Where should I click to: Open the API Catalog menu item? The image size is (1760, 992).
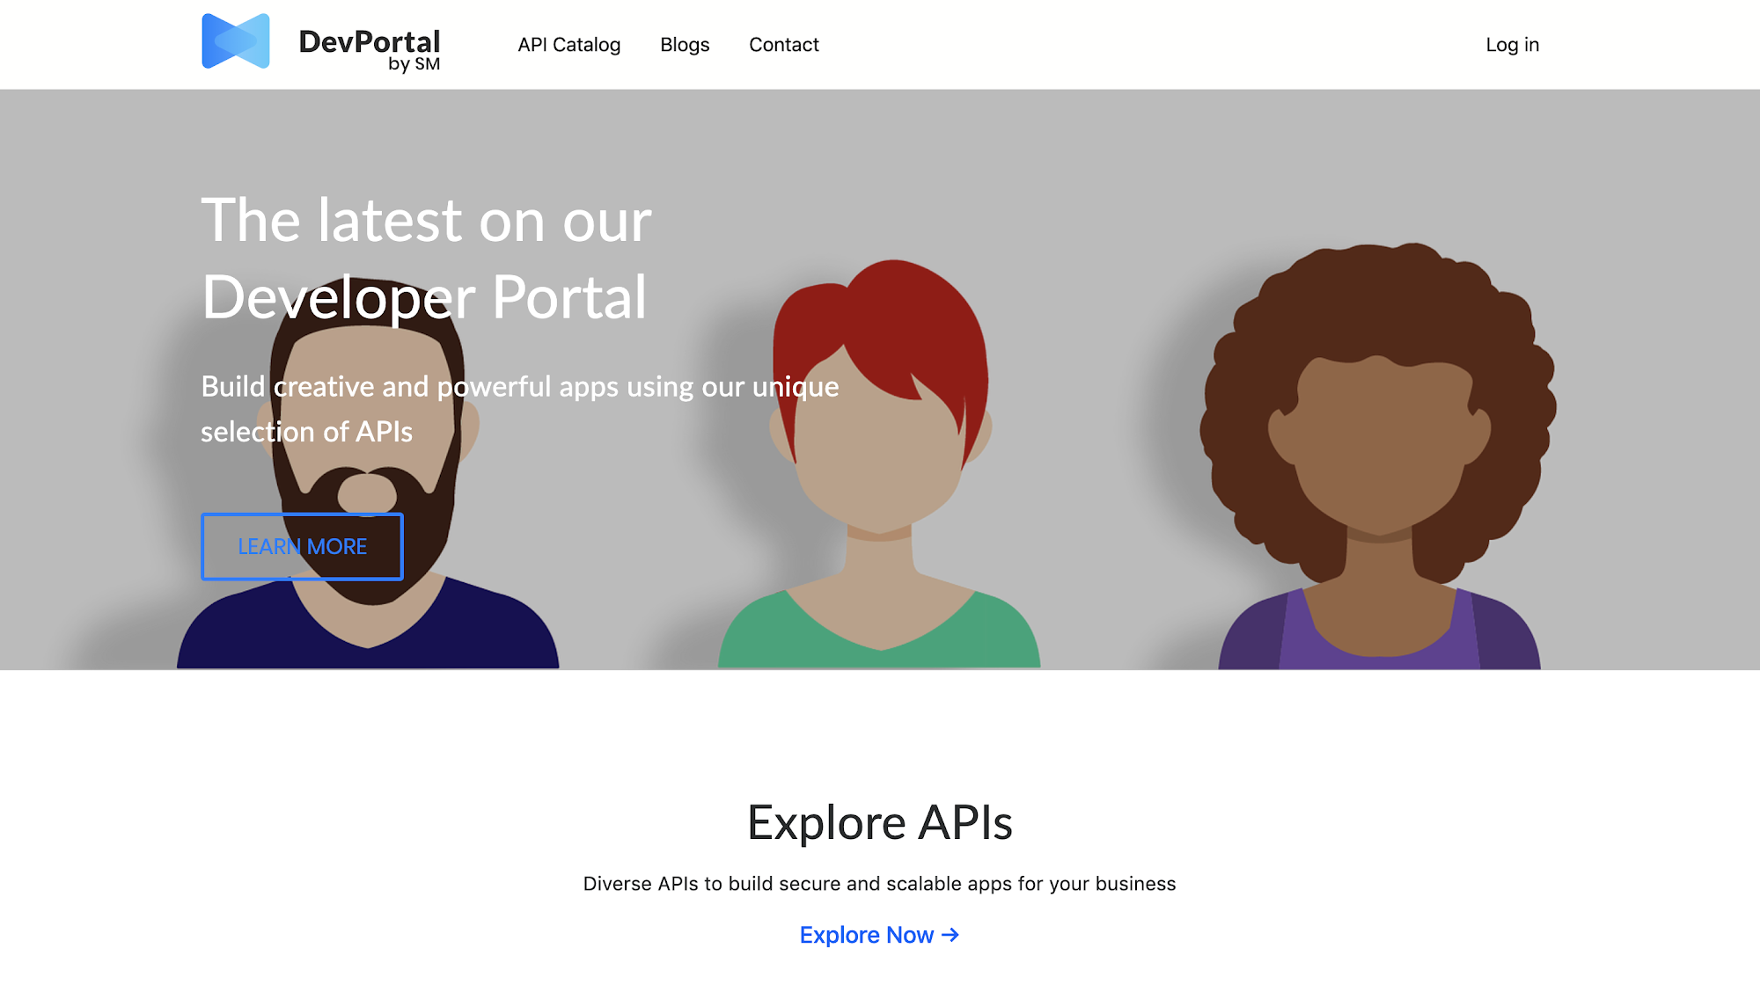(x=568, y=45)
